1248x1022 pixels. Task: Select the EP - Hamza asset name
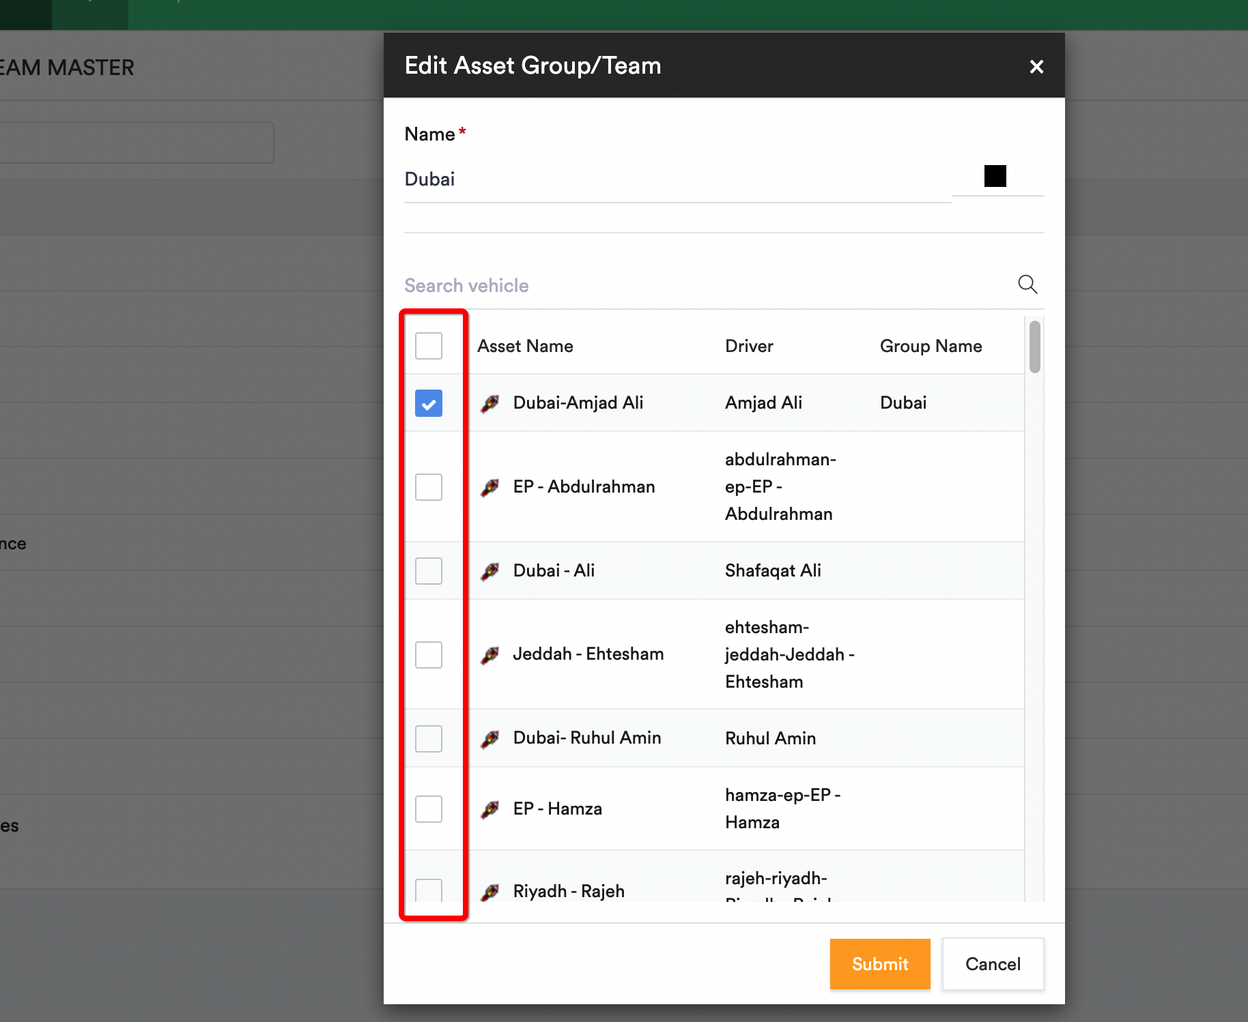pos(558,808)
